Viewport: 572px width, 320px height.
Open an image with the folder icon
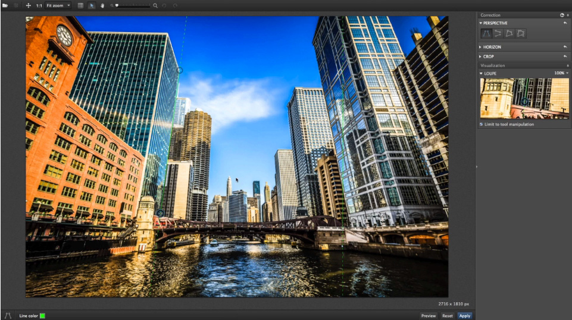point(5,5)
